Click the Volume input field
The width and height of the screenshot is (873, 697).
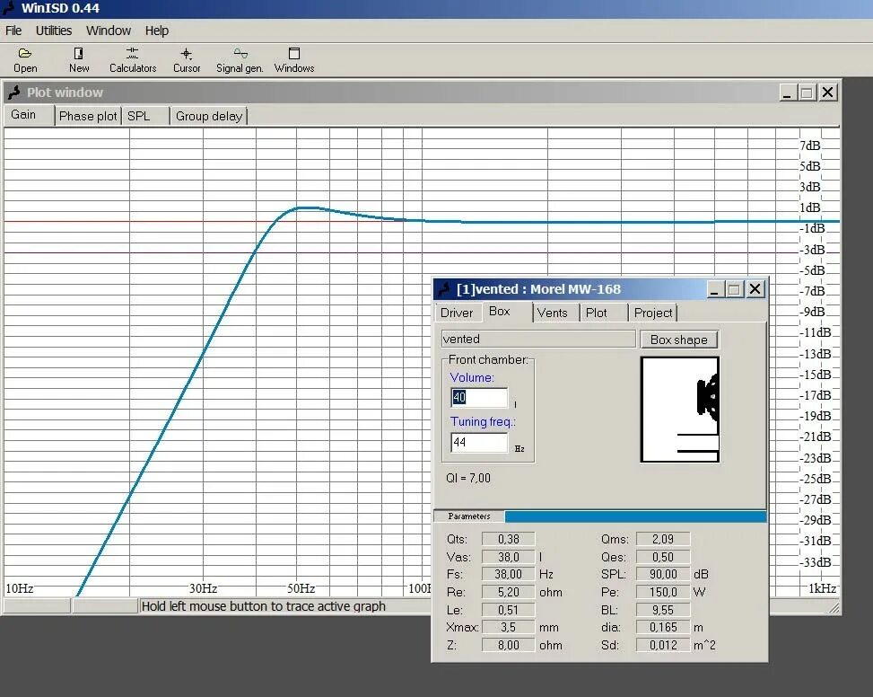pos(479,397)
